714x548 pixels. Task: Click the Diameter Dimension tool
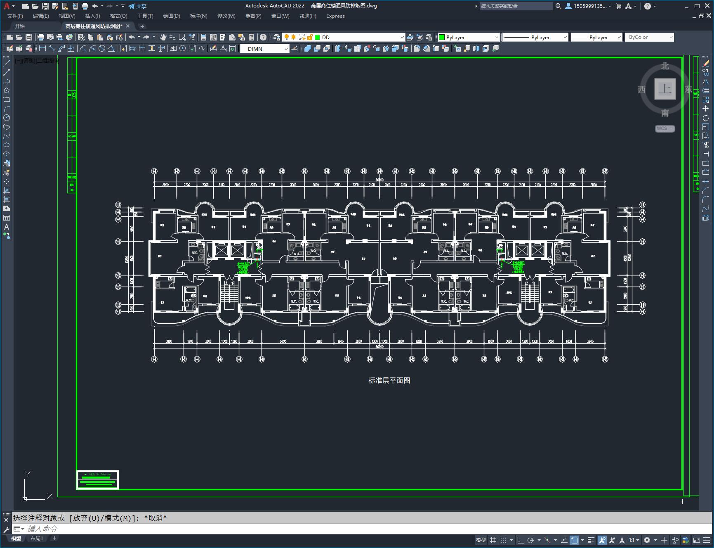coord(102,48)
